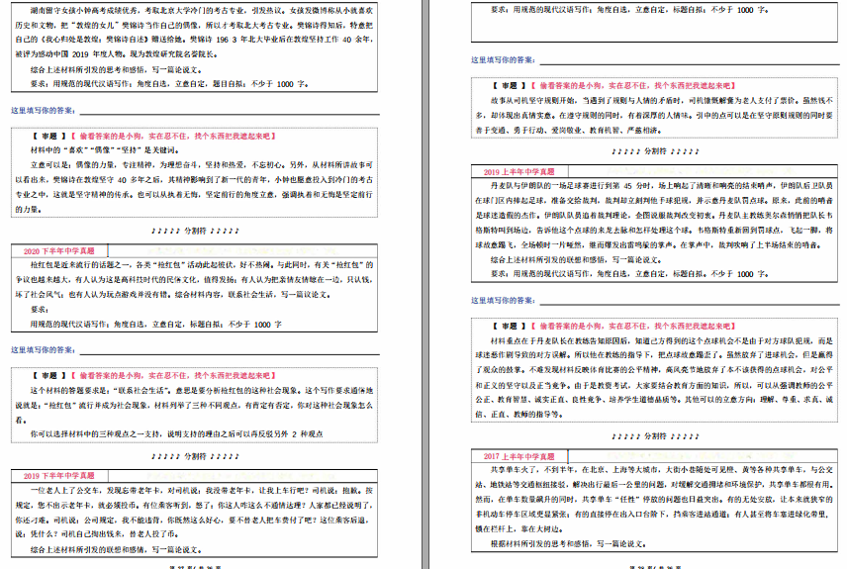Click the paragraph starting 抢红包是近来流行的话题之一
The image size is (847, 569).
coord(194,279)
